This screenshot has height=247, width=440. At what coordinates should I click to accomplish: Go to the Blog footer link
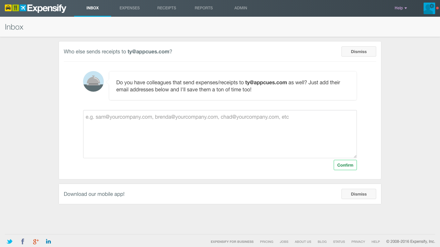(322, 242)
